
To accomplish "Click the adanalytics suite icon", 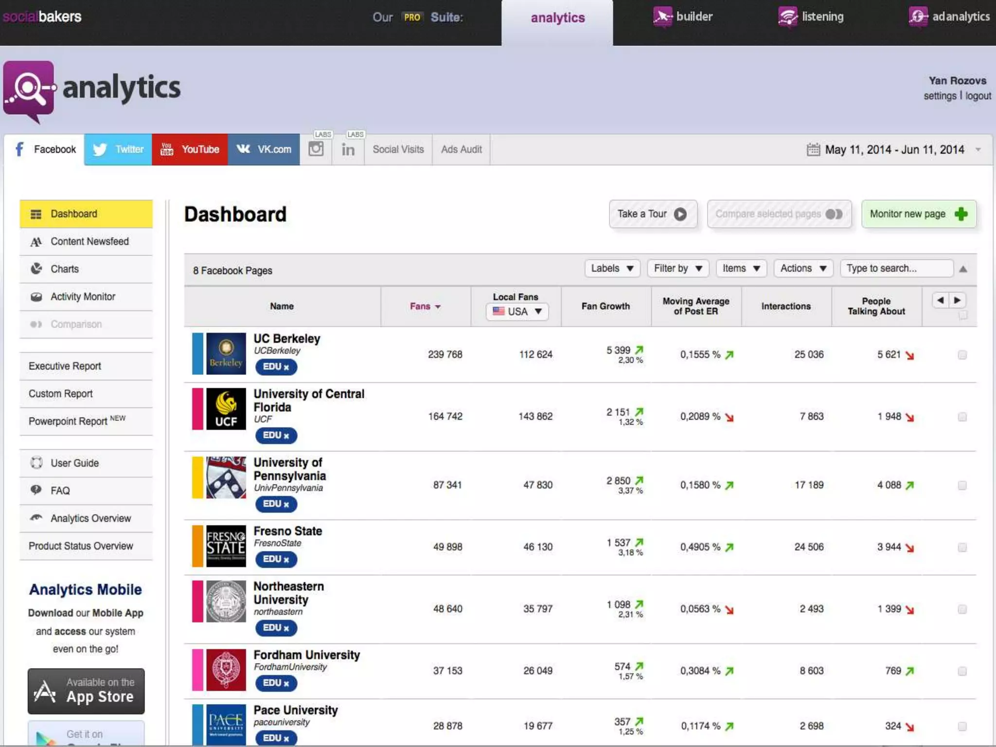I will tap(918, 17).
